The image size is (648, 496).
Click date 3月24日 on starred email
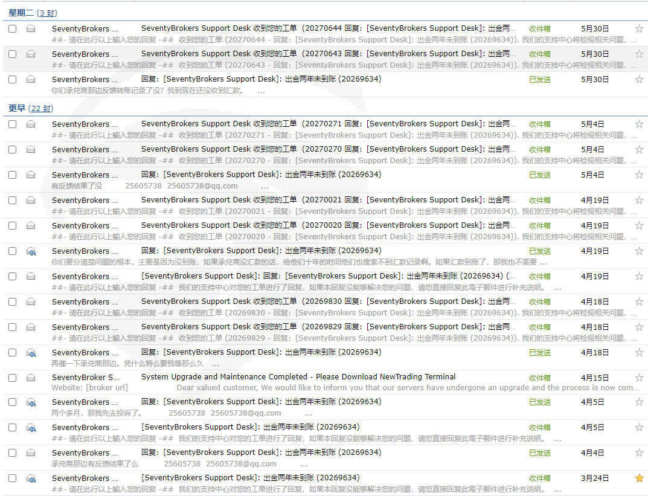(x=595, y=478)
